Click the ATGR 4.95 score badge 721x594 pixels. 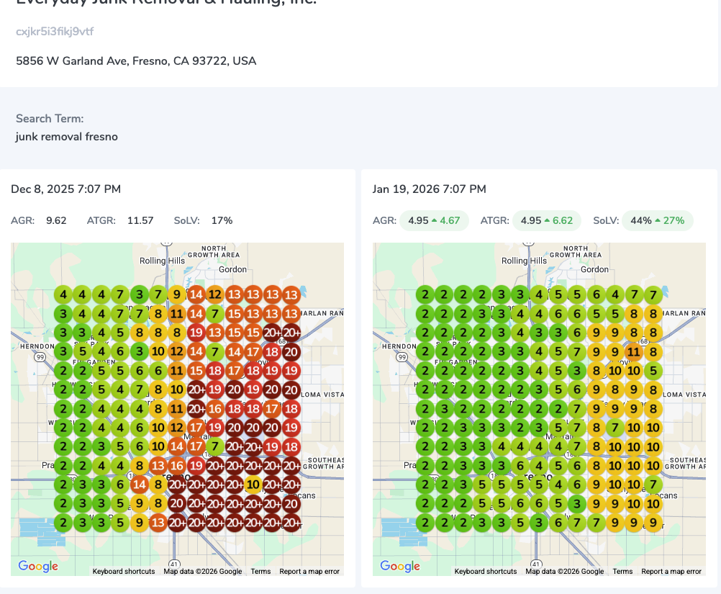[x=530, y=220]
